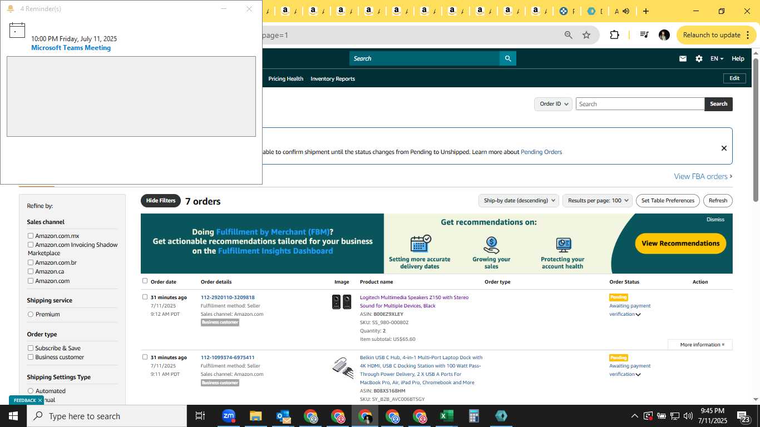Expand More information on the Logitech order
Screen dimensions: 760x427
point(700,345)
